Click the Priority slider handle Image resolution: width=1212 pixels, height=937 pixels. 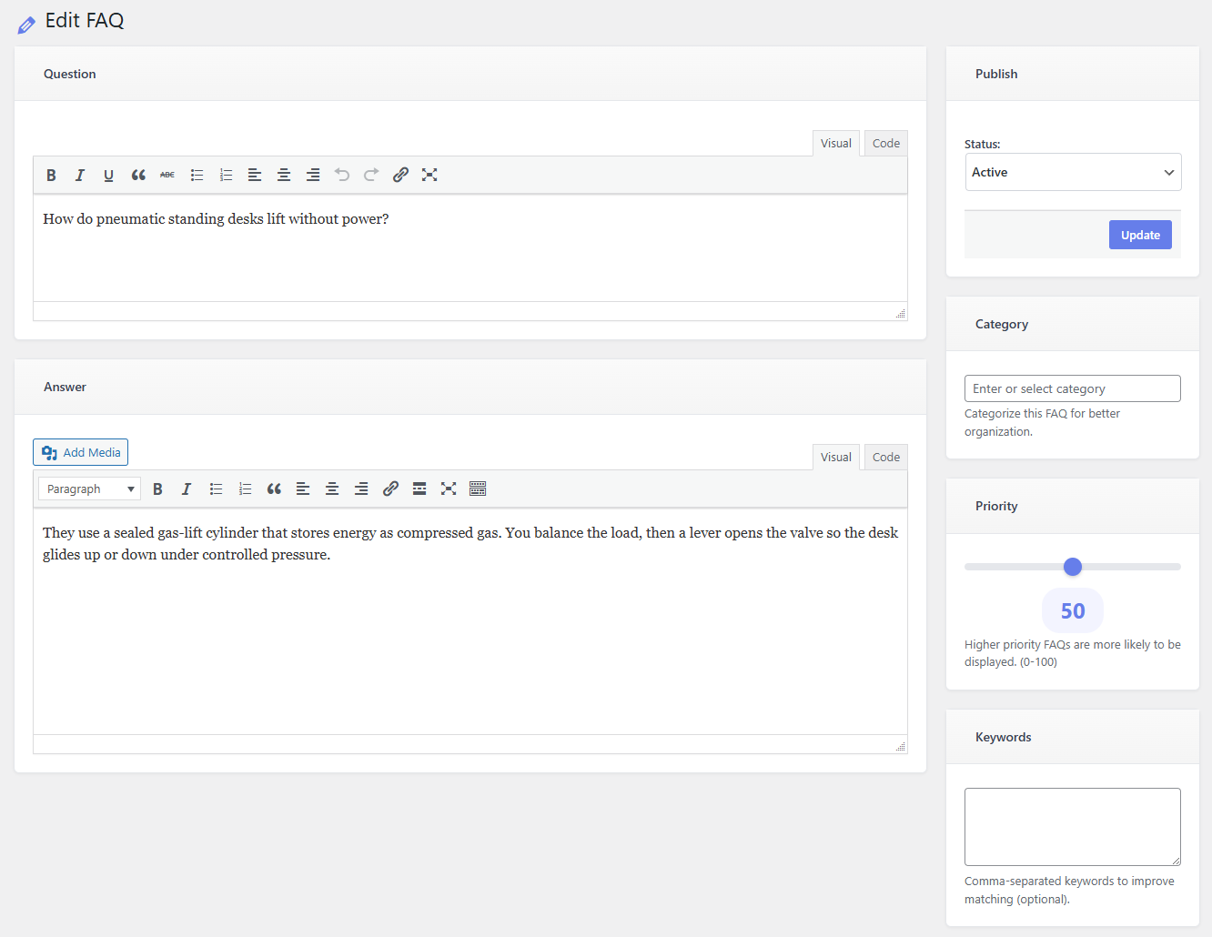coord(1073,567)
